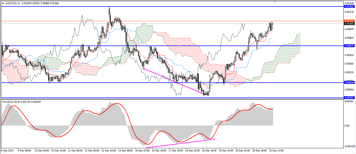The image size is (356, 154).
Task: Click the 0.91420 price scale value
Action: click(x=350, y=3)
